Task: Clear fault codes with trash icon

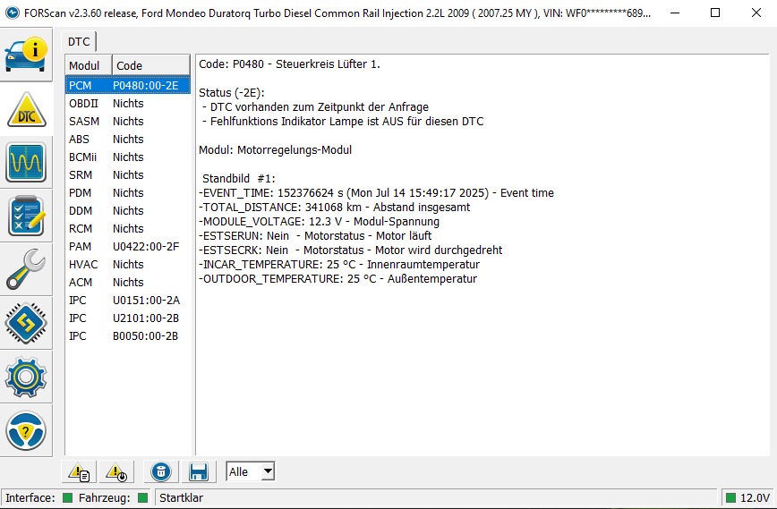Action: click(161, 471)
